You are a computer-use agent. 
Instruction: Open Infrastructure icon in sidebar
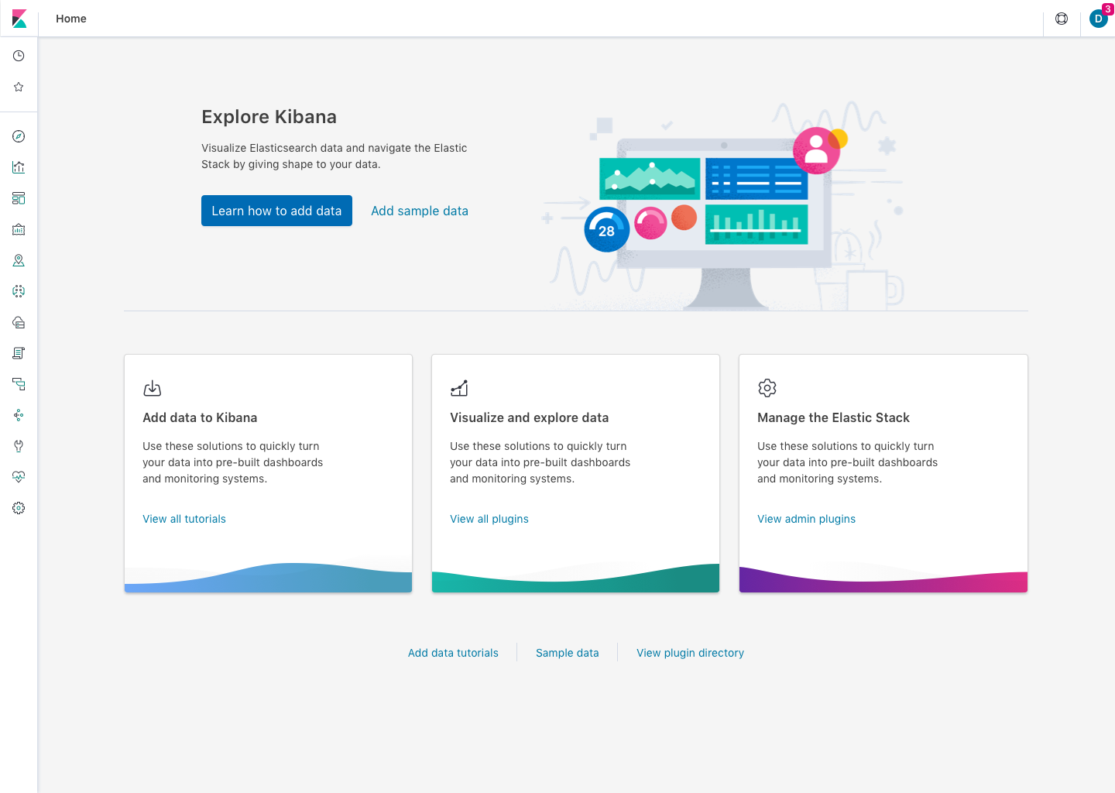pyautogui.click(x=19, y=322)
